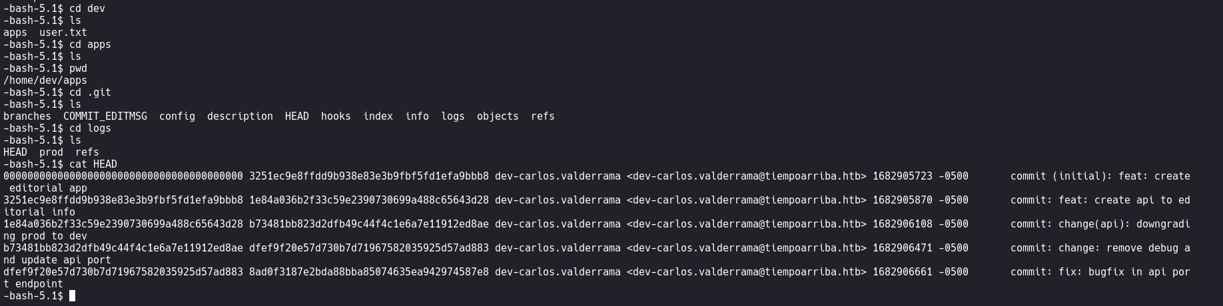Click 'commit (initial): feat: create' message
The width and height of the screenshot is (1223, 306).
coord(1100,176)
